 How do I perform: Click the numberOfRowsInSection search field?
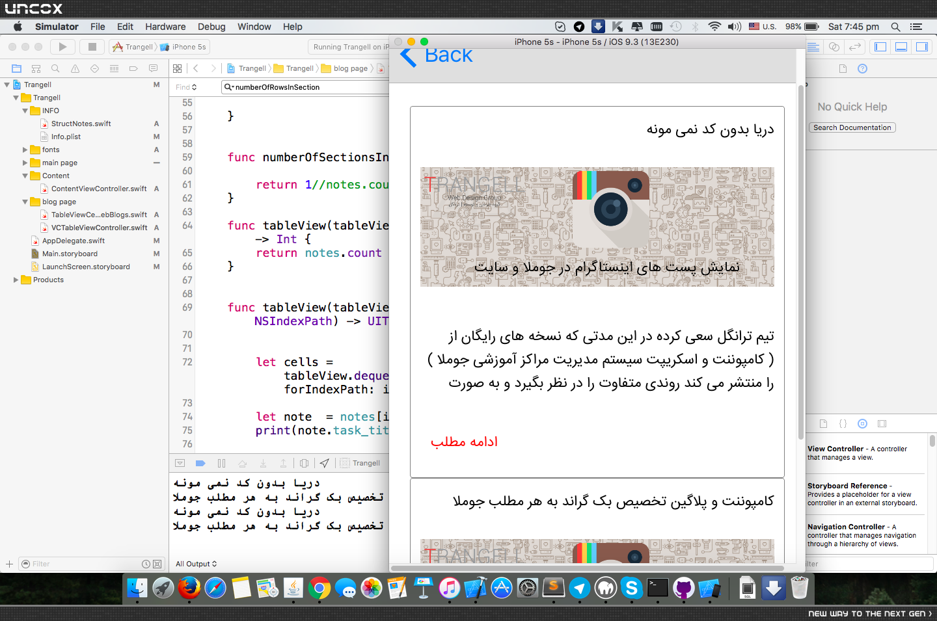pos(306,87)
